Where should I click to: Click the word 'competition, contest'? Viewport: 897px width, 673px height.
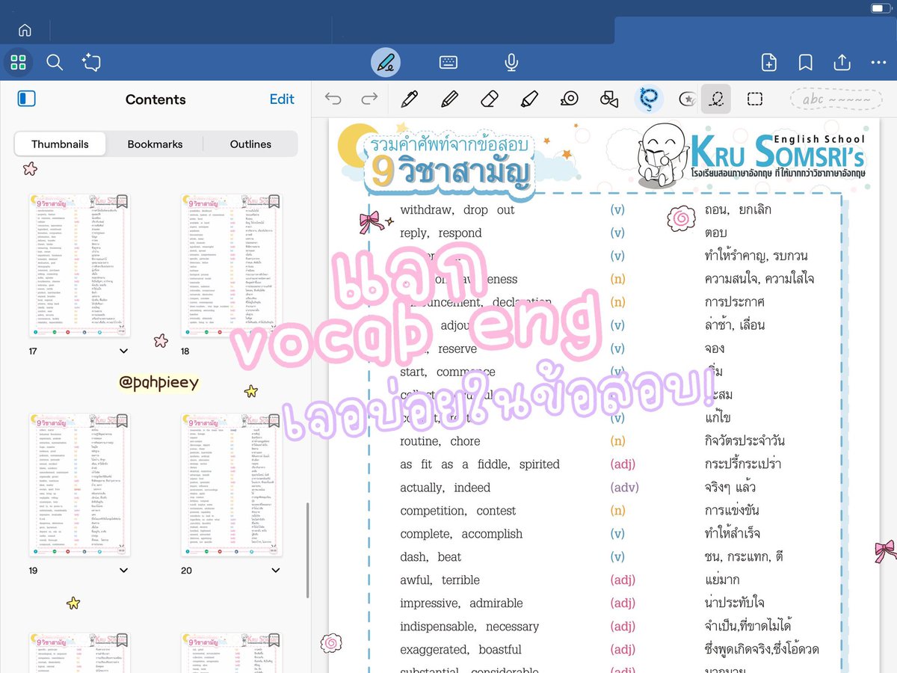click(458, 511)
